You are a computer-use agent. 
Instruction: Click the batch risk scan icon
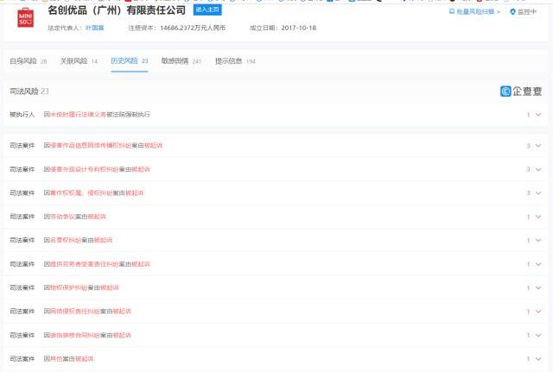point(451,11)
